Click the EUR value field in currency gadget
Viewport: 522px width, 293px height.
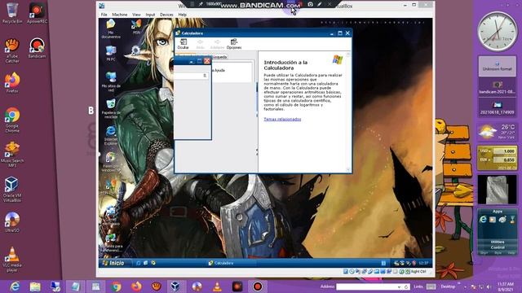pos(504,160)
